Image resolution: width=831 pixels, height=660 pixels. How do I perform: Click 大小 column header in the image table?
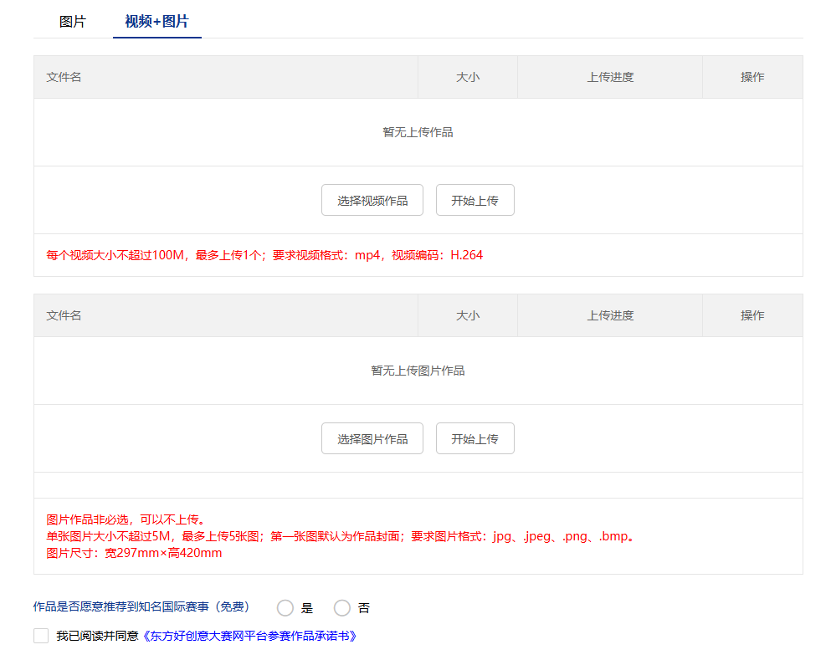pyautogui.click(x=468, y=315)
